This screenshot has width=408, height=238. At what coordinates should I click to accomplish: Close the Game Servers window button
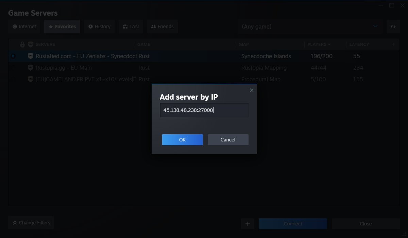coord(365,224)
